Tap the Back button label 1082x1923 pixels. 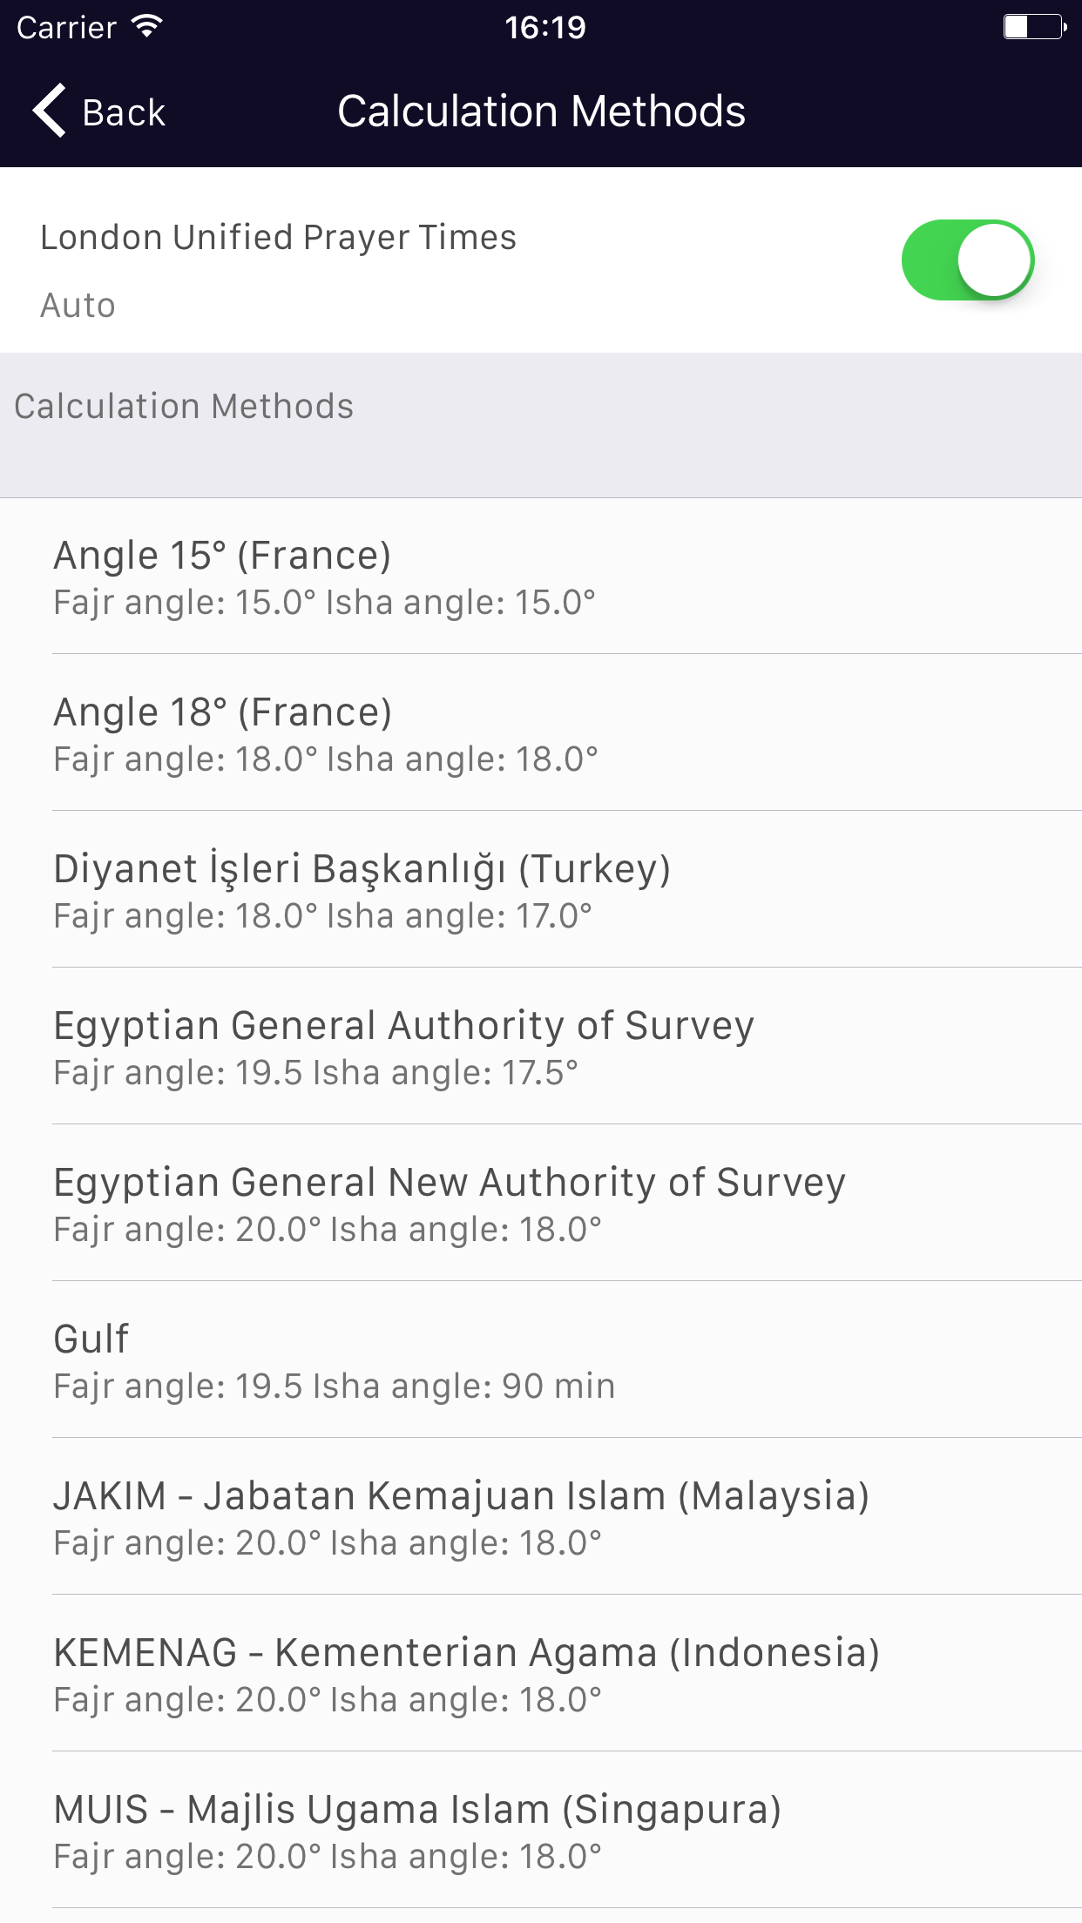[x=123, y=112]
